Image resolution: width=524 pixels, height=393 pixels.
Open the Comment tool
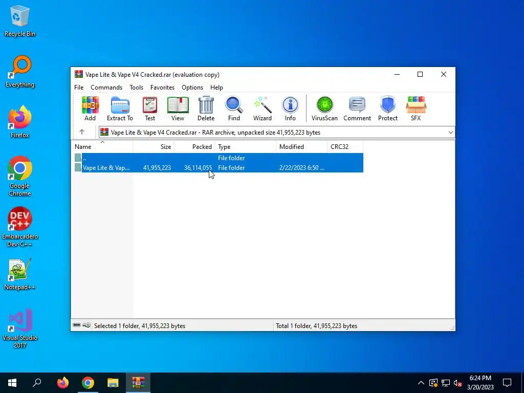point(357,108)
